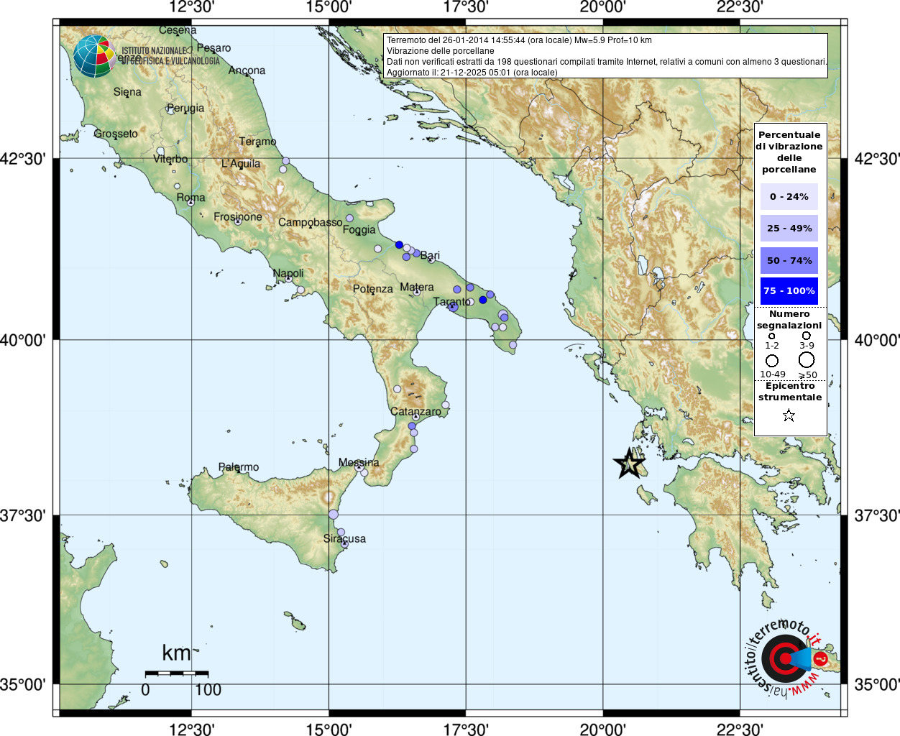Click the Matera city label
Image resolution: width=900 pixels, height=736 pixels.
[417, 287]
